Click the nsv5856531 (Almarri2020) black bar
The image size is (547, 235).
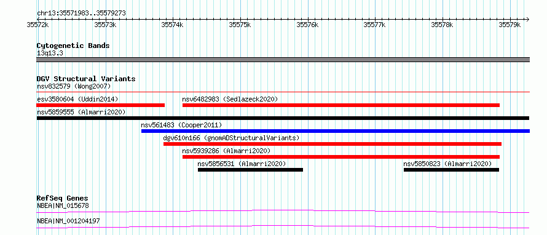pos(251,170)
